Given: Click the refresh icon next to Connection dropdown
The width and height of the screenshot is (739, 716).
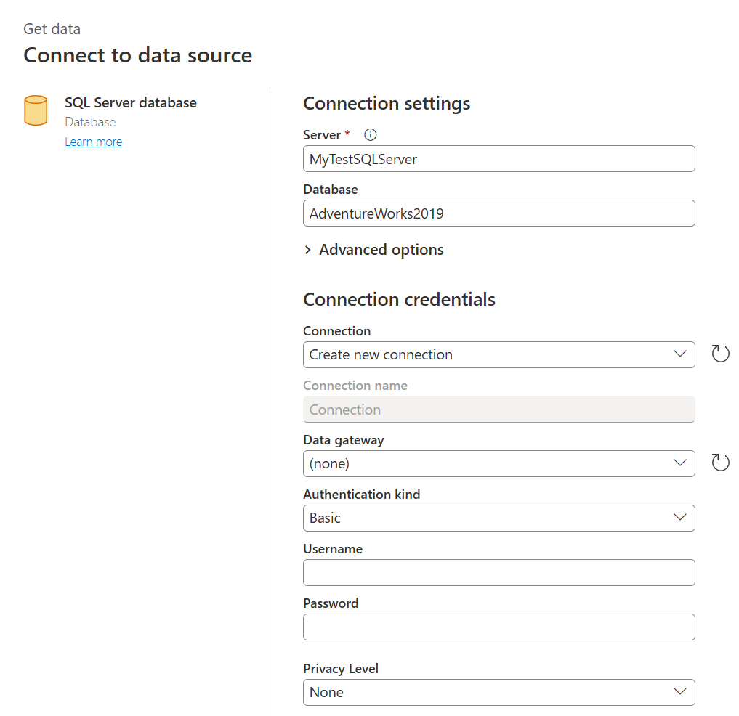Looking at the screenshot, I should click(720, 354).
